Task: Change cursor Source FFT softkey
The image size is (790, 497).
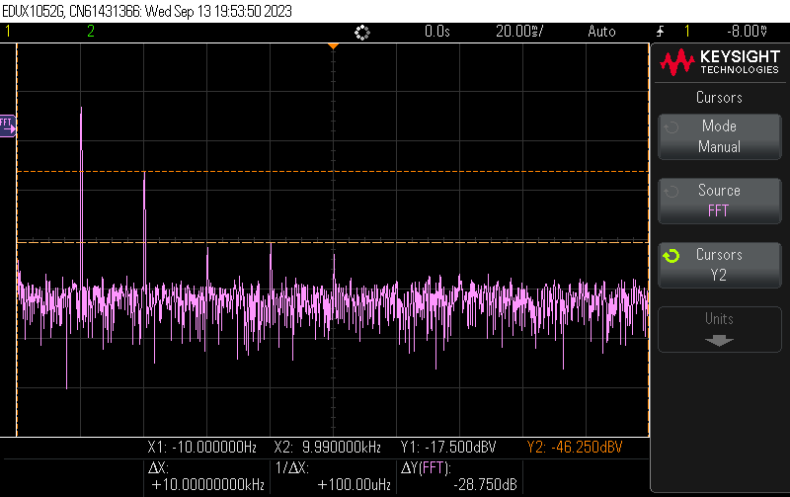Action: click(x=720, y=201)
